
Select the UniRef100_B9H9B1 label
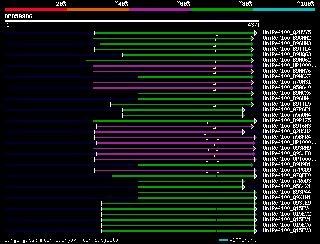pyautogui.click(x=287, y=165)
